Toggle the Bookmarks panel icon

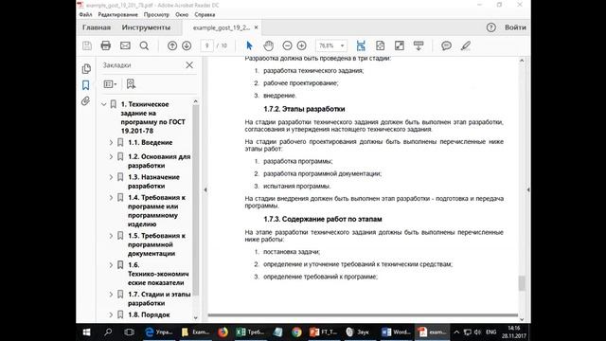(x=86, y=85)
